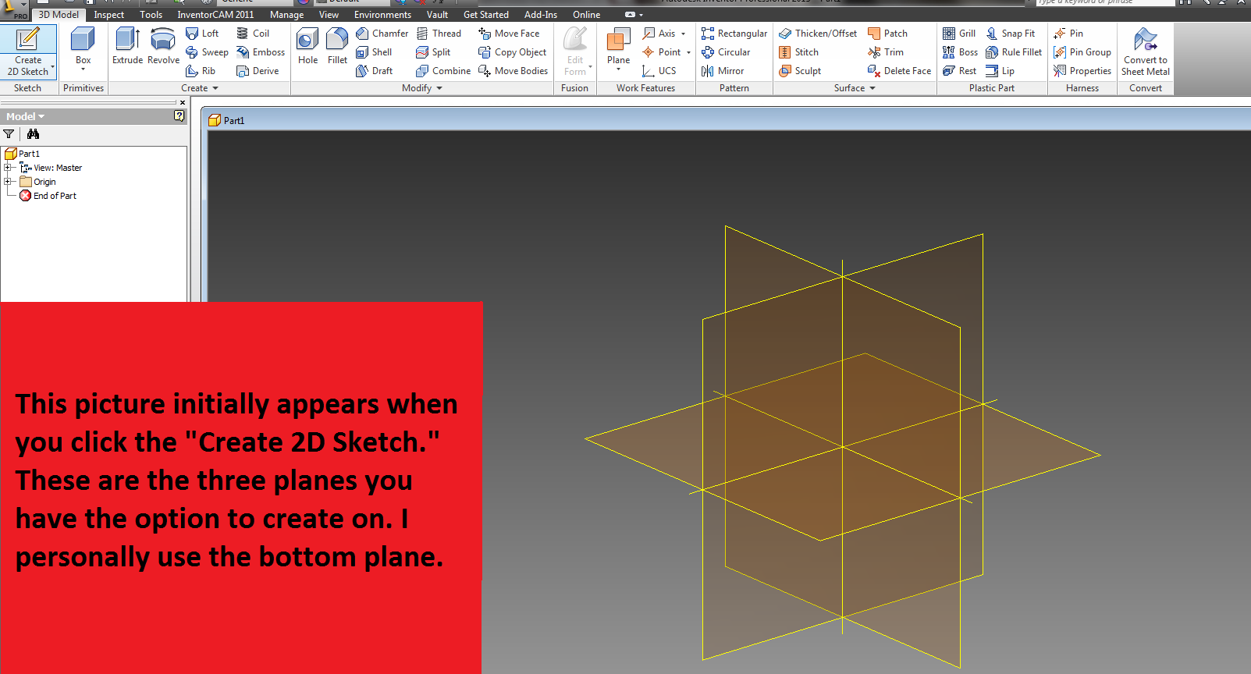The height and width of the screenshot is (674, 1251).
Task: Click the Patch surface tool
Action: pos(887,34)
